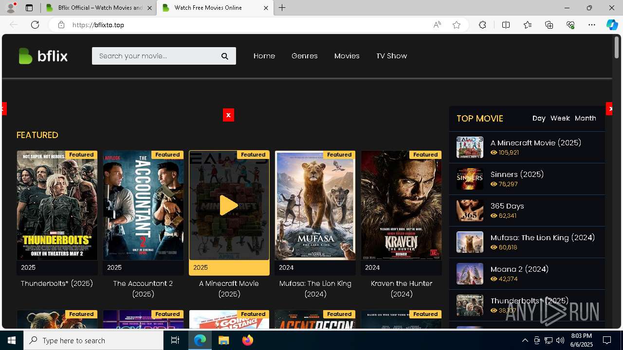Viewport: 623px width, 350px height.
Task: Open File Explorer from taskbar
Action: pos(223,340)
